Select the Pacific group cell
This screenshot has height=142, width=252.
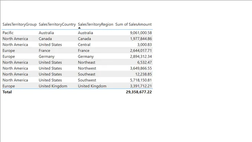coord(8,33)
